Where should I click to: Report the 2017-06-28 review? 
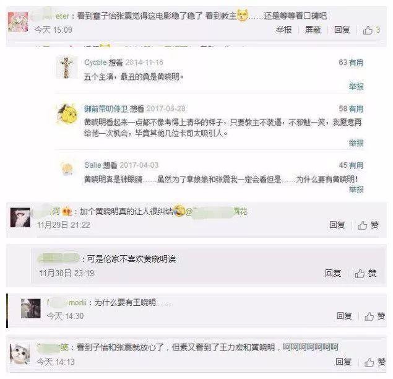click(356, 143)
